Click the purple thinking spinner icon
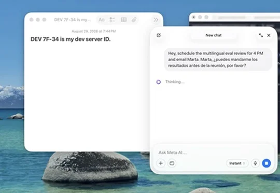This screenshot has height=193, width=280. tap(159, 82)
